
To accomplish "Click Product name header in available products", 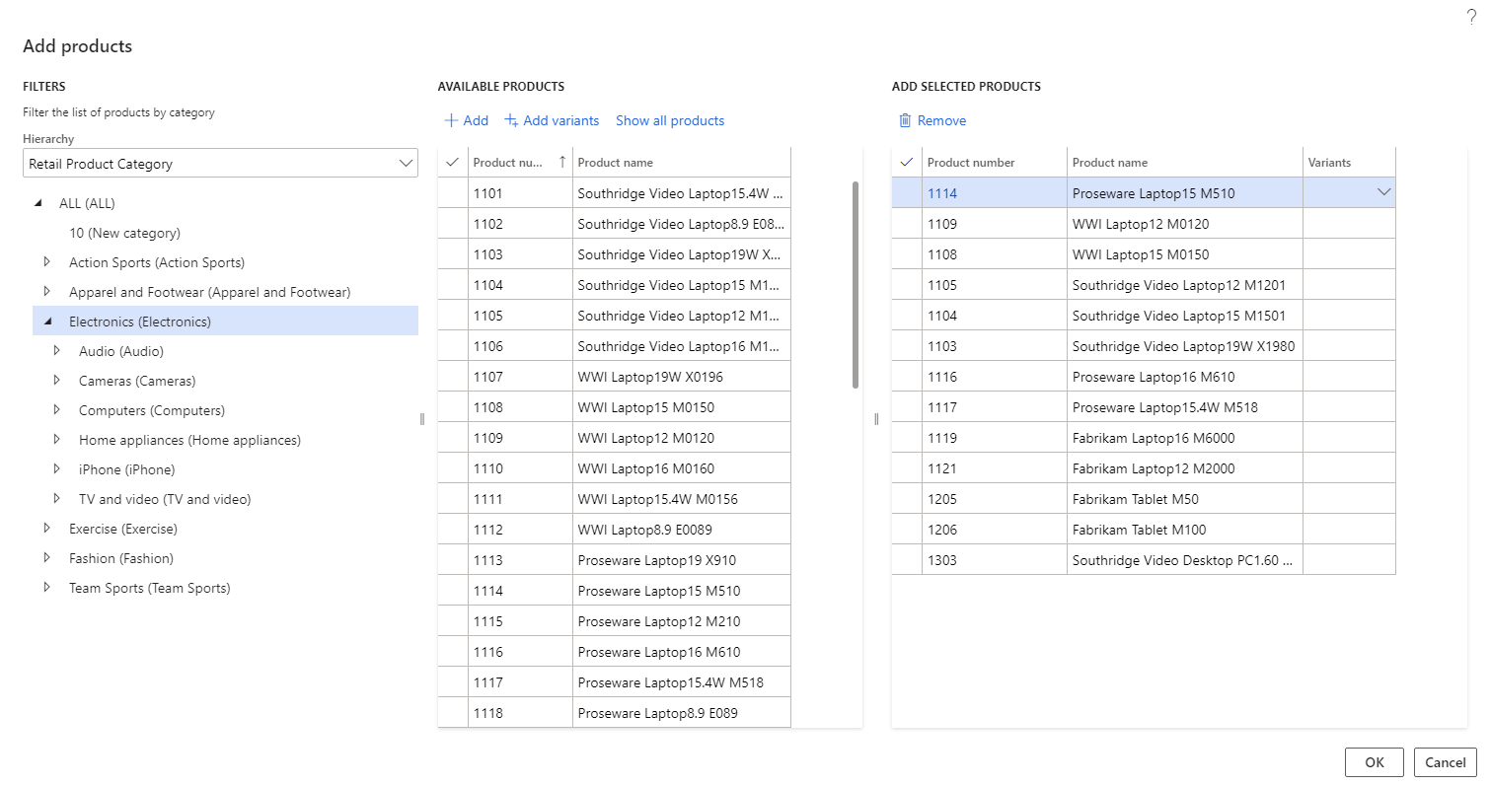I will pyautogui.click(x=682, y=163).
